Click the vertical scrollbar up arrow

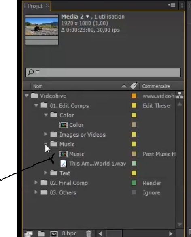click(x=180, y=104)
